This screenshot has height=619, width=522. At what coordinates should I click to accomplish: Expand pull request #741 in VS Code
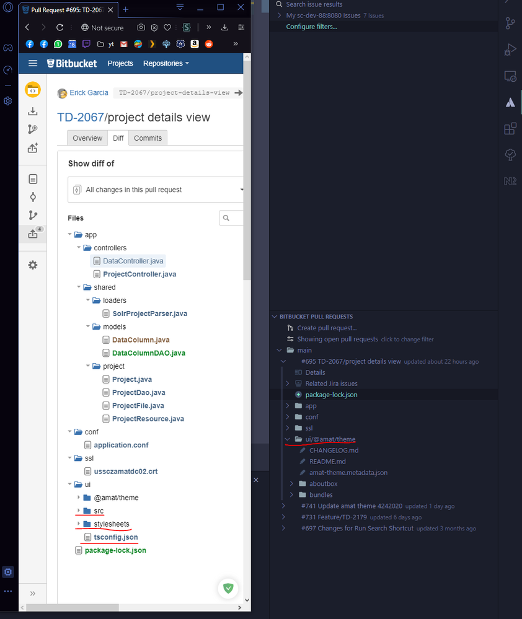283,506
